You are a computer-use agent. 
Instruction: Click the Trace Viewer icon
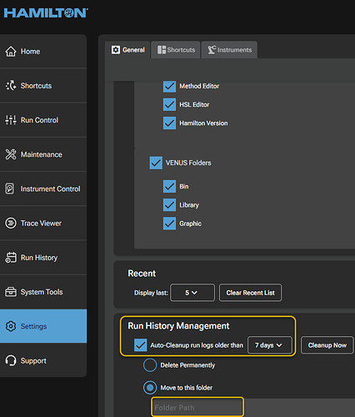coord(11,224)
